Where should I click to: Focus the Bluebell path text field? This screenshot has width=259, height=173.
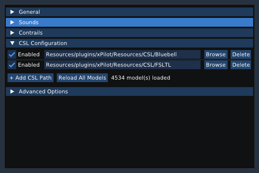(x=122, y=55)
